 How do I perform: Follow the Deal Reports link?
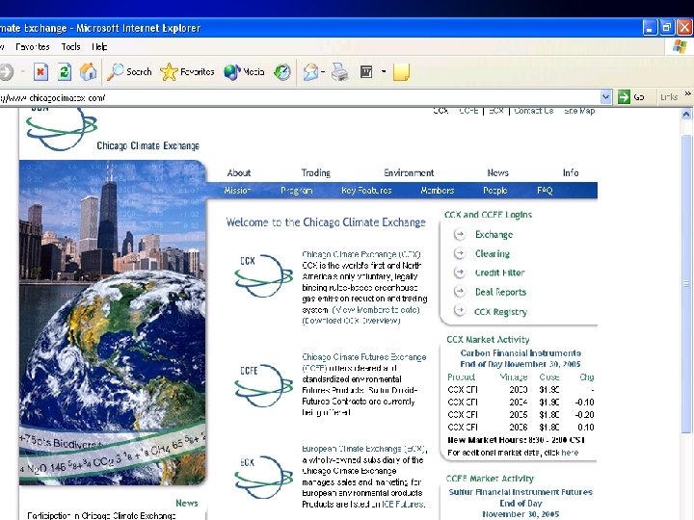500,292
